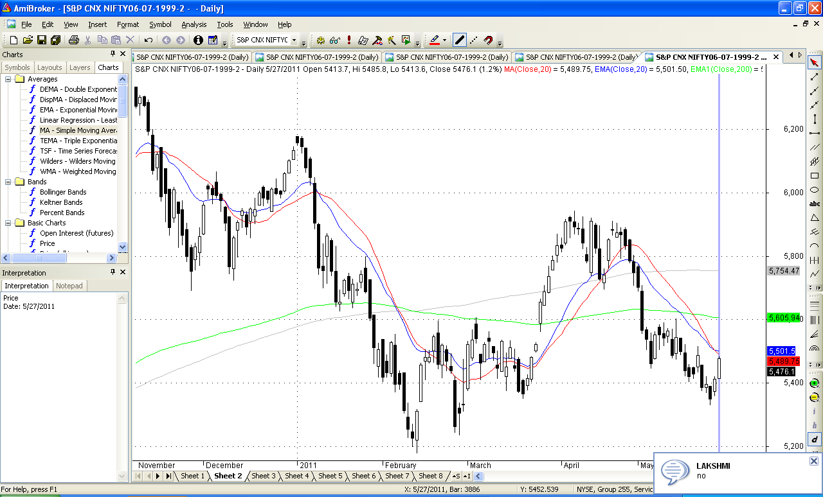Toggle the daily 'd' interval button
The image size is (823, 497).
815,440
